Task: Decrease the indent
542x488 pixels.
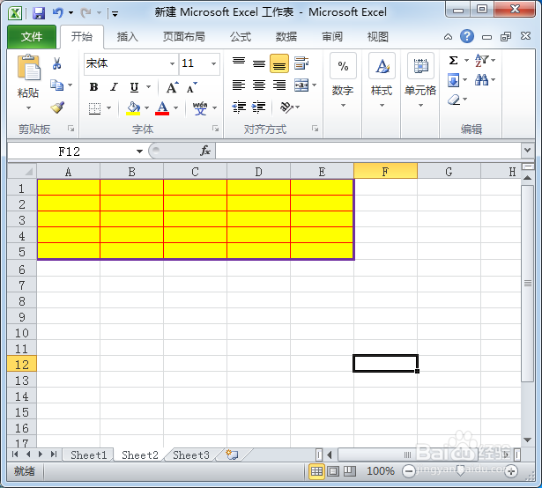Action: tap(239, 107)
